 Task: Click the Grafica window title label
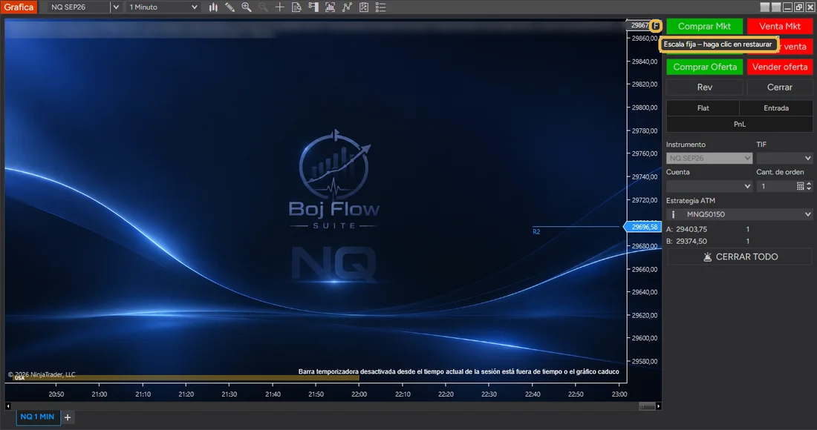[x=19, y=7]
